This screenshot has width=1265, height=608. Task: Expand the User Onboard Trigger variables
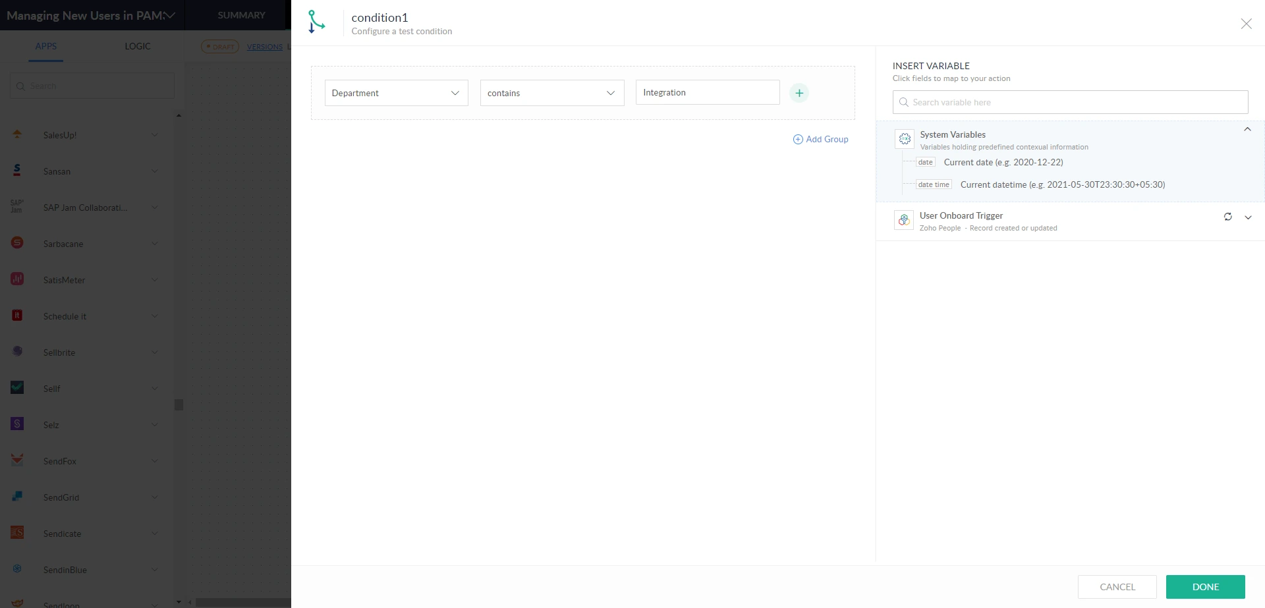coord(1247,217)
